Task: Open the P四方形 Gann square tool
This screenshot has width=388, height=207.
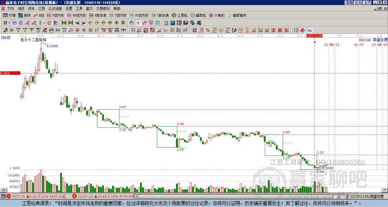Action: pos(56,15)
